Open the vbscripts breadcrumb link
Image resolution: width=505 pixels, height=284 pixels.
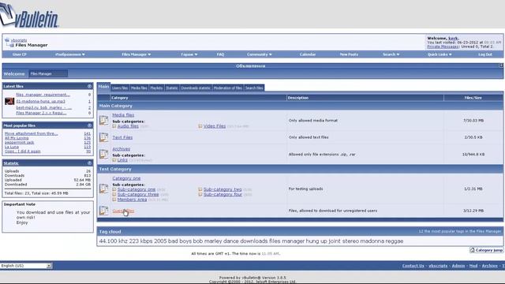point(19,40)
